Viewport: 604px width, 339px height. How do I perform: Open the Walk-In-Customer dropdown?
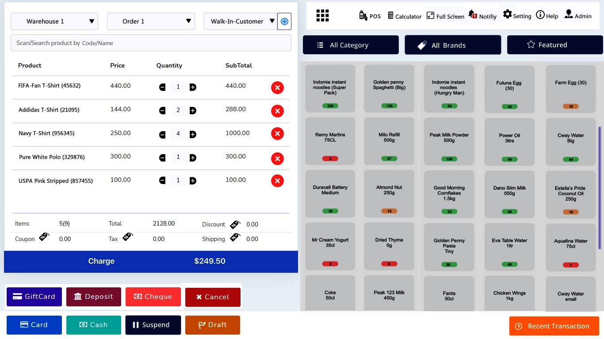coord(240,20)
